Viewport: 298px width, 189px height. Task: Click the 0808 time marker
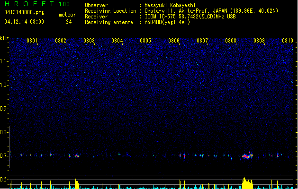[x=231, y=41]
